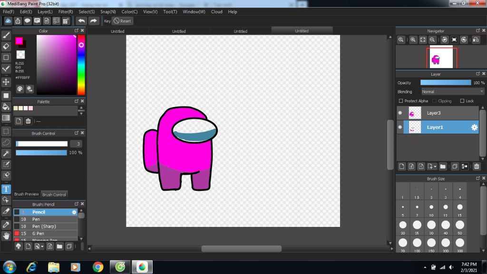
Task: Click the Redo arrow in toolbar
Action: pos(93,21)
